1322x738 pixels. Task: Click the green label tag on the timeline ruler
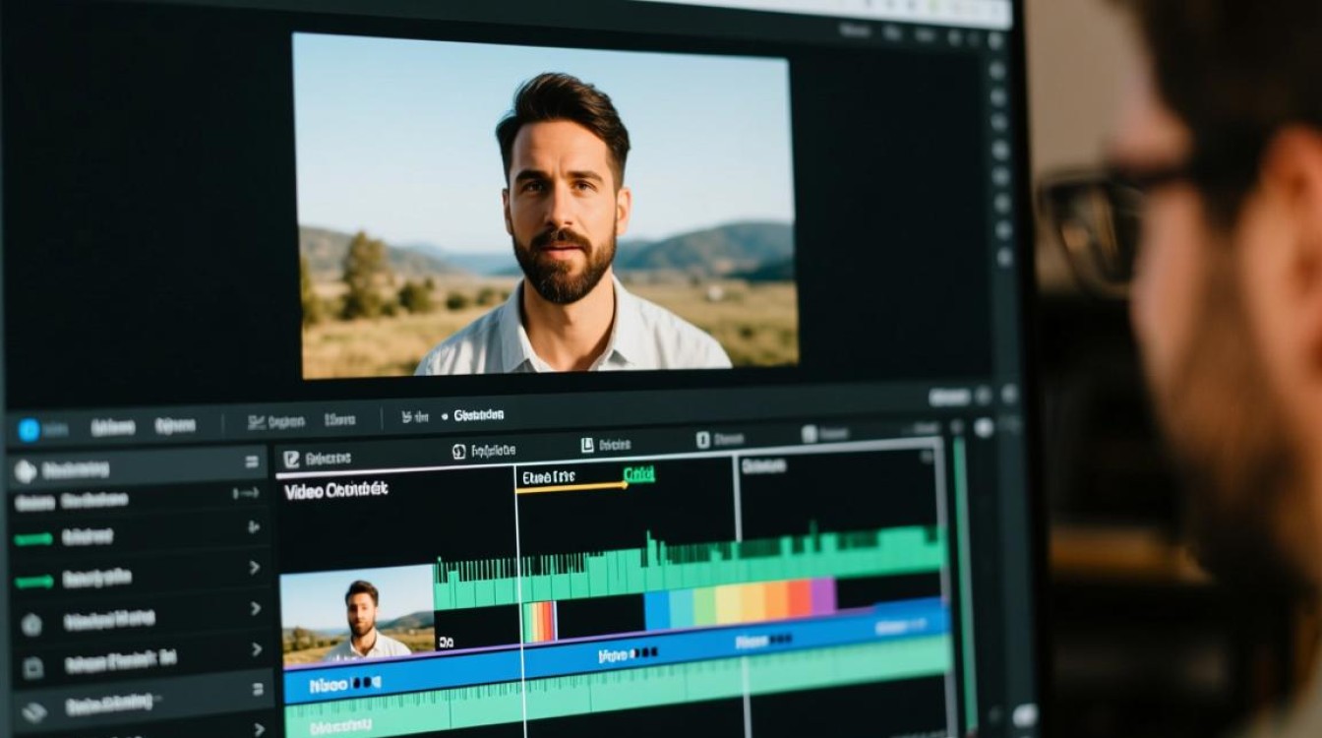[x=639, y=474]
